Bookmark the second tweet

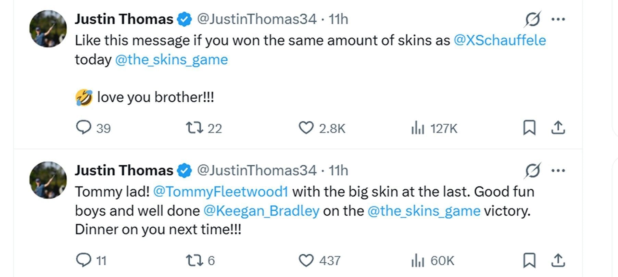pos(529,260)
